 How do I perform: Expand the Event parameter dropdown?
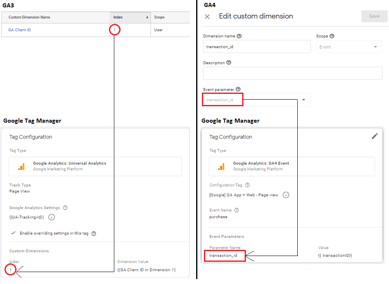coord(304,100)
